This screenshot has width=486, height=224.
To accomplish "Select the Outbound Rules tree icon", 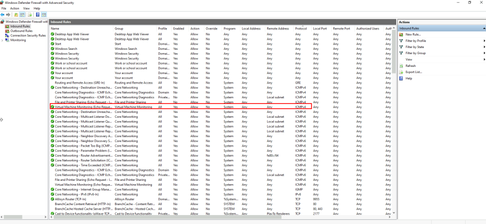I will click(x=8, y=31).
